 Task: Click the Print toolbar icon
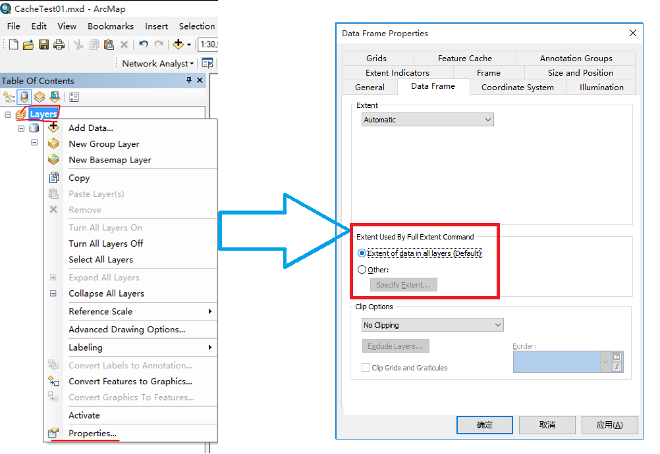click(x=59, y=45)
